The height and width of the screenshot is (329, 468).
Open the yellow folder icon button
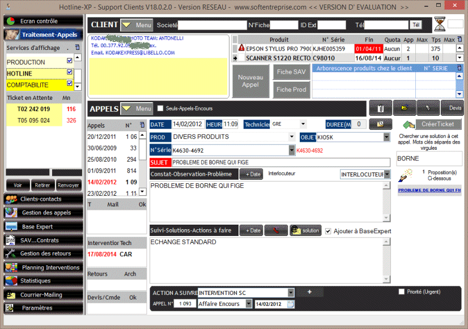tap(405, 107)
